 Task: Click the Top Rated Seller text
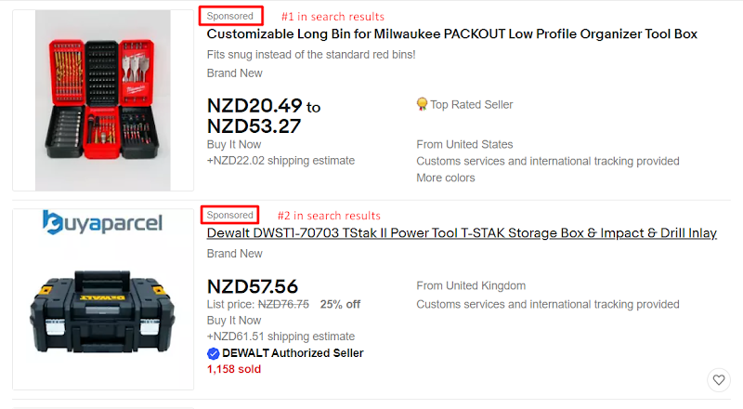471,105
